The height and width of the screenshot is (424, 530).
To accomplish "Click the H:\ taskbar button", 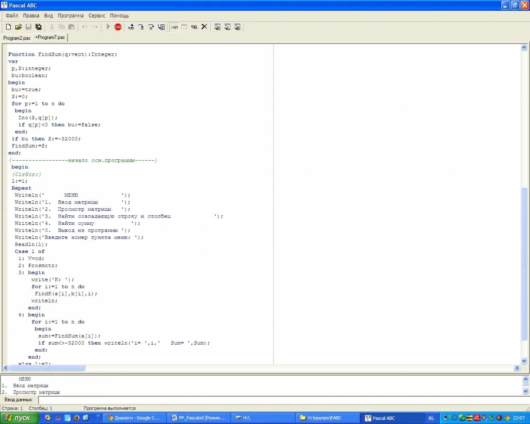I will 263,418.
